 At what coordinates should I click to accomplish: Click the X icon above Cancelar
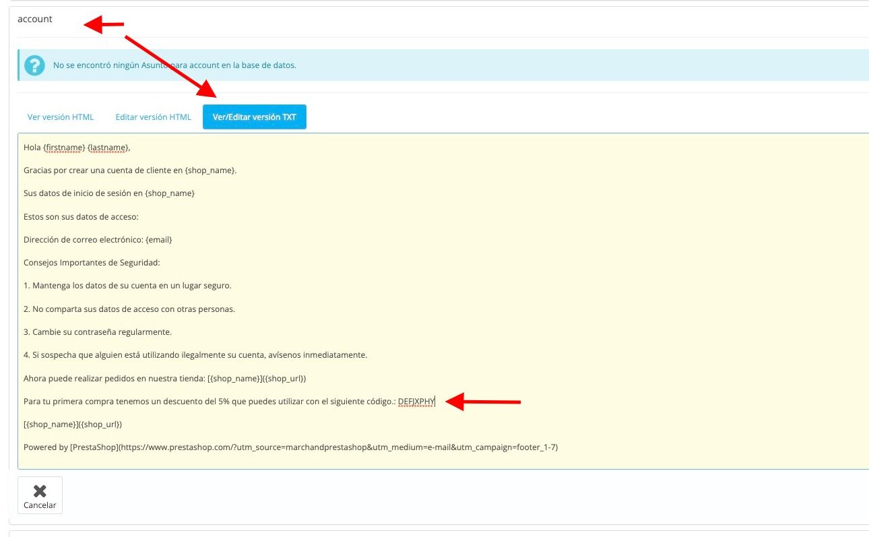[x=40, y=491]
